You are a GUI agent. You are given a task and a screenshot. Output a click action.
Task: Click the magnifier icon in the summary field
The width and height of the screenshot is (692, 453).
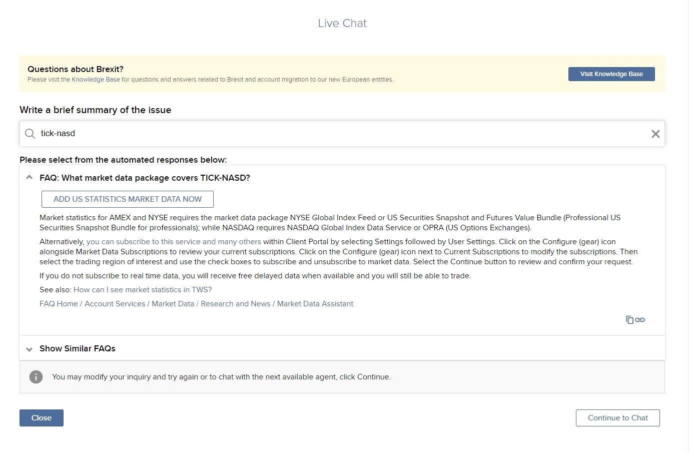pos(30,134)
